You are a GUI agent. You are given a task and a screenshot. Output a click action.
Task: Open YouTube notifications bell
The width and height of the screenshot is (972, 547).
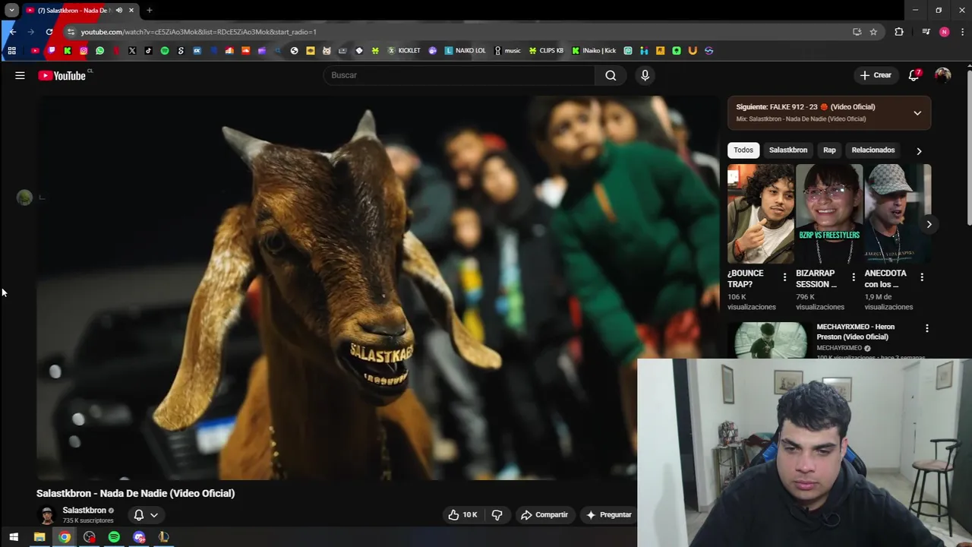(x=914, y=75)
